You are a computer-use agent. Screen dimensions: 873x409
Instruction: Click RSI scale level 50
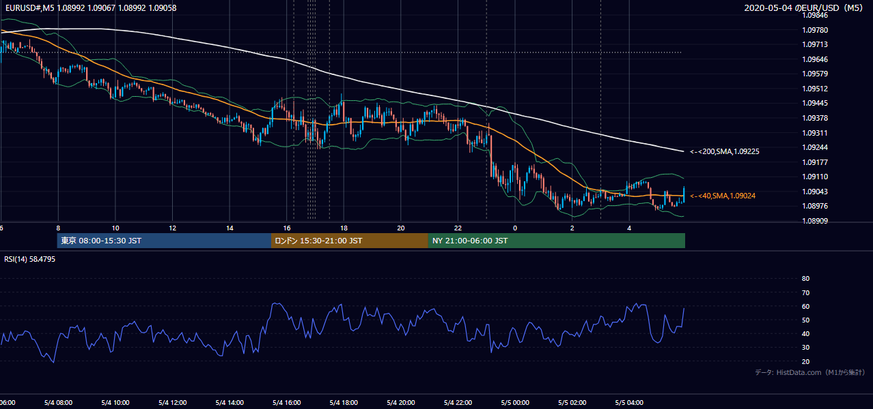(x=805, y=320)
